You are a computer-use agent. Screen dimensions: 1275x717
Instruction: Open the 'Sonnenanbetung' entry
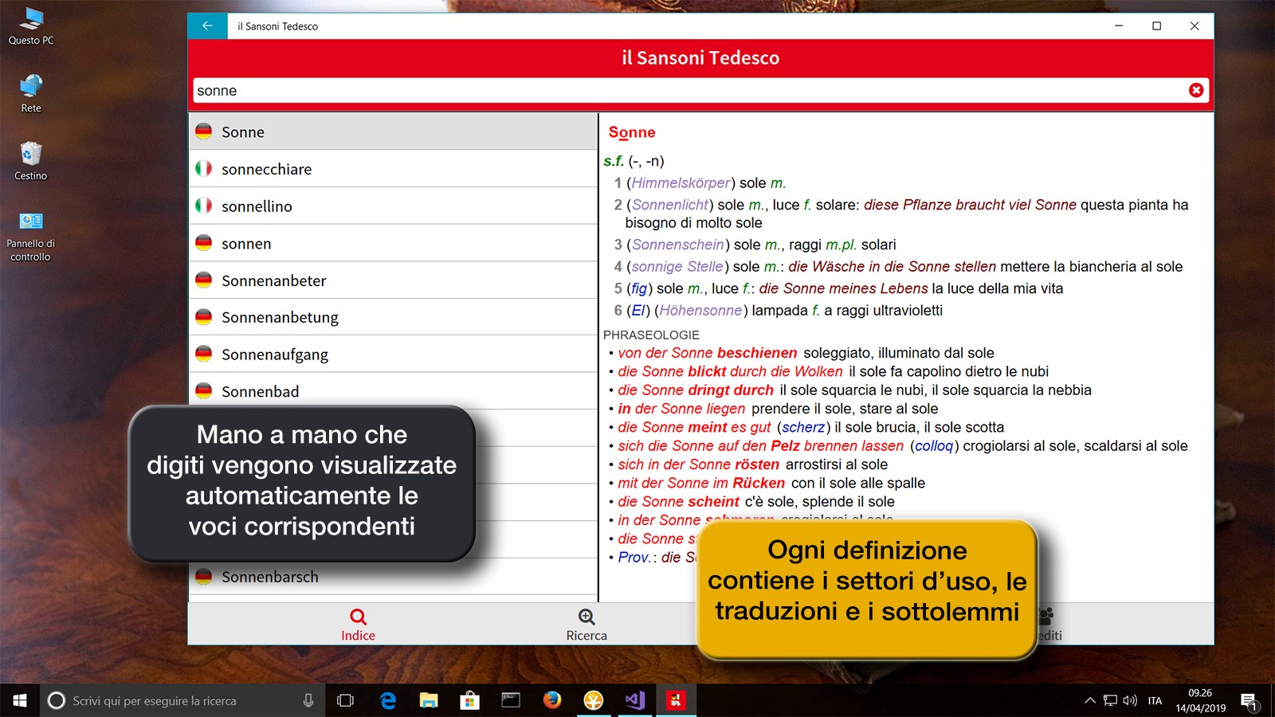pos(393,317)
